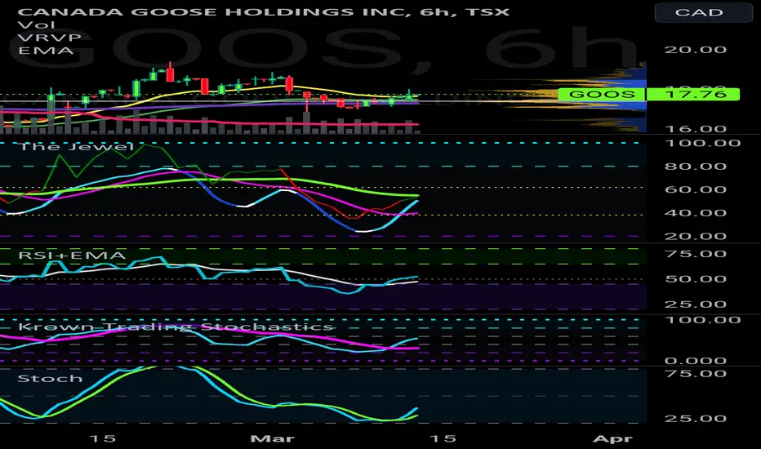Click the 17.76 current price label

click(x=693, y=94)
